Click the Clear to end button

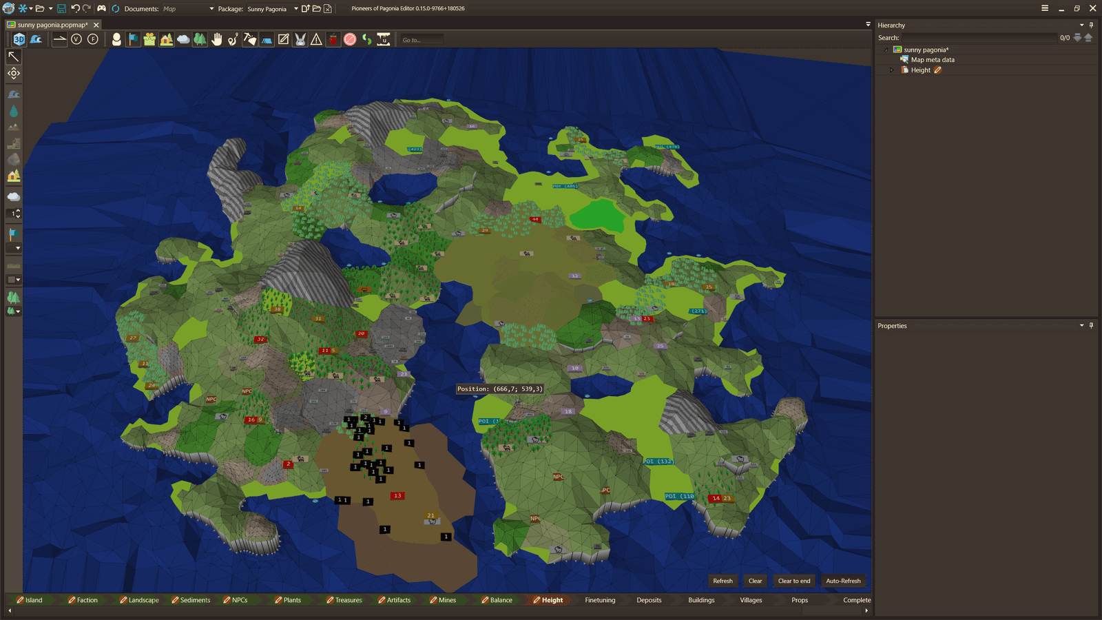794,581
